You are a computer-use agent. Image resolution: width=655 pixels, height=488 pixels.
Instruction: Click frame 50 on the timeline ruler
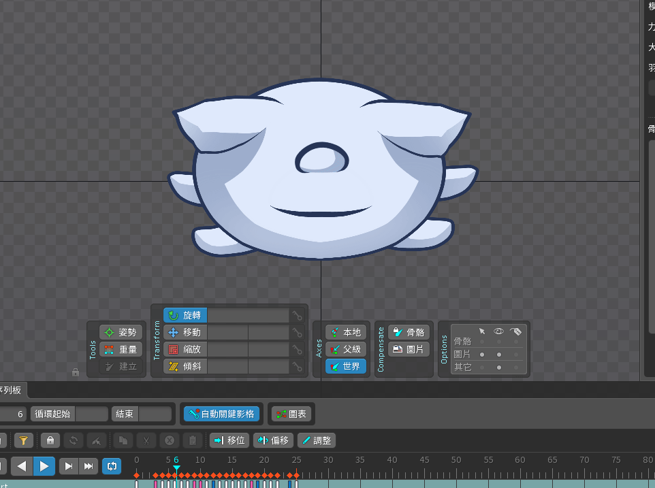pos(456,460)
